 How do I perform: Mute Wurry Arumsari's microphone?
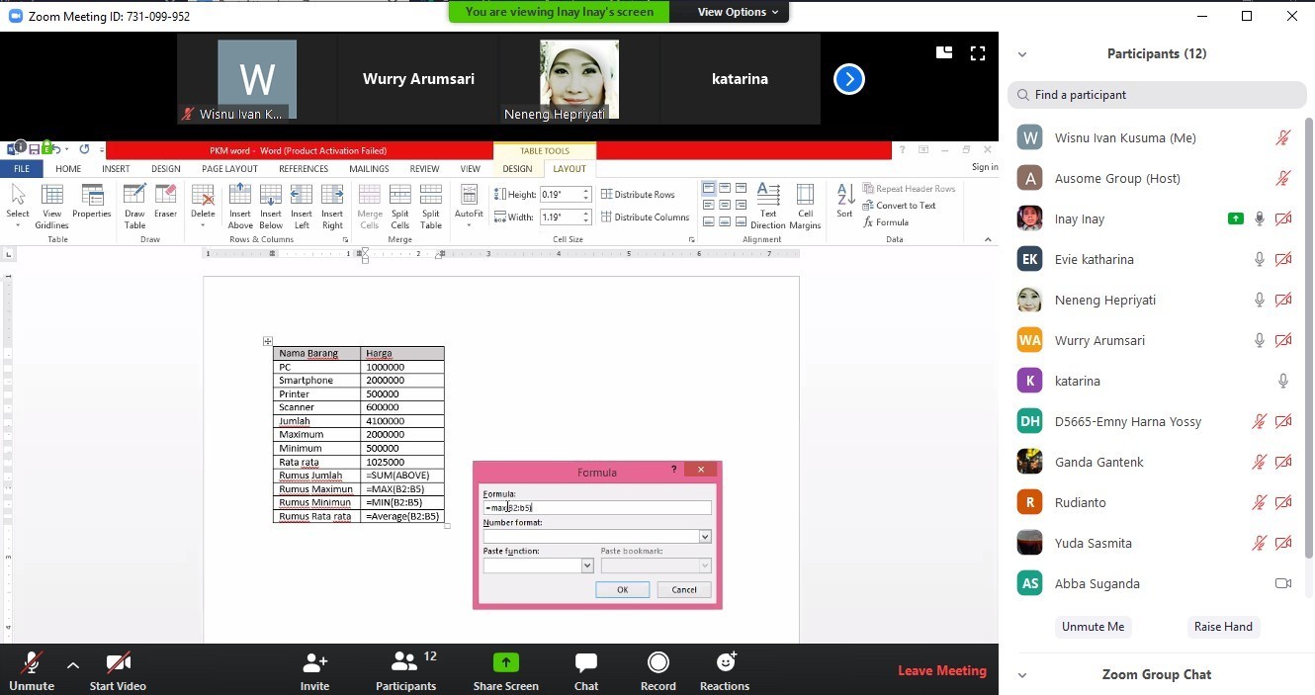1259,340
